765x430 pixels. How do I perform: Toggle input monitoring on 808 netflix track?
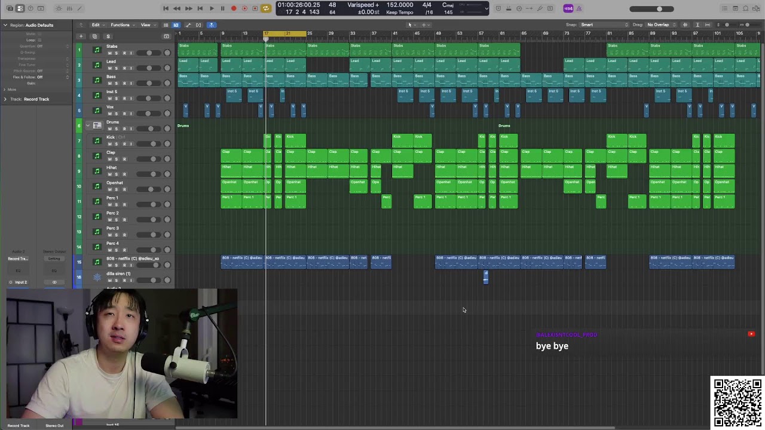(x=131, y=265)
